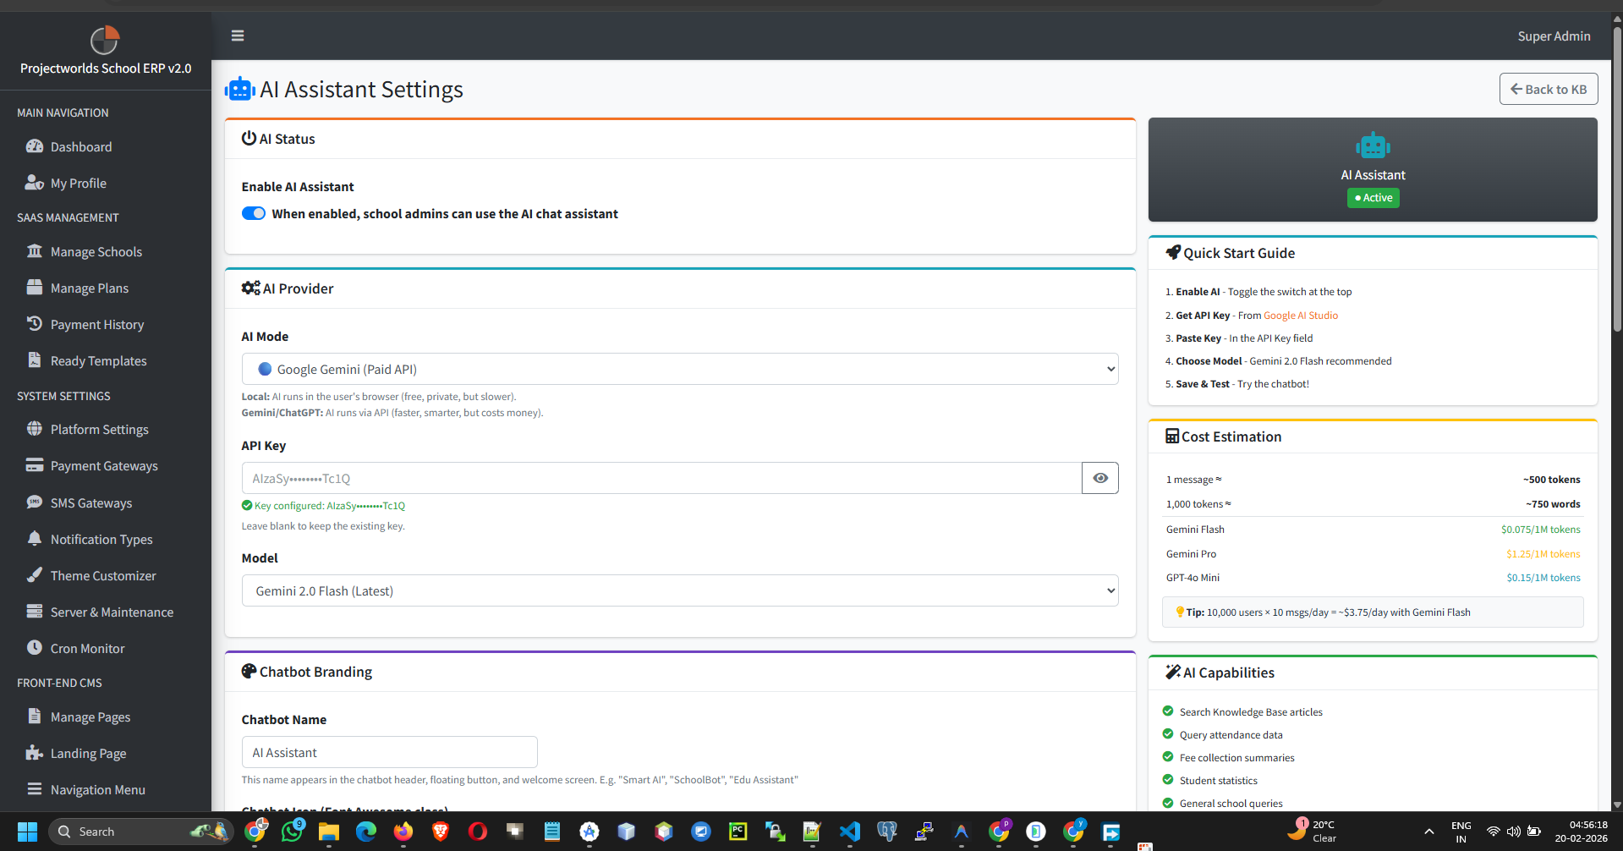
Task: Open the SMS Gateways settings icon
Action: coord(35,502)
